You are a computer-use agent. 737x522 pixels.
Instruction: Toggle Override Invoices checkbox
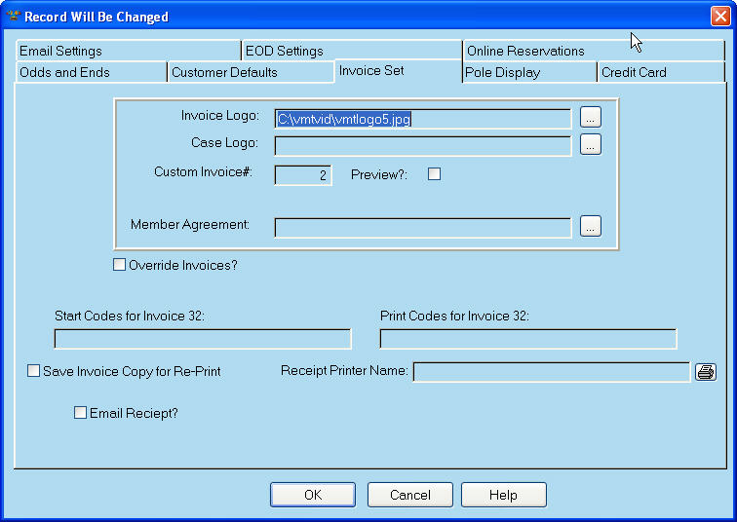(x=120, y=264)
